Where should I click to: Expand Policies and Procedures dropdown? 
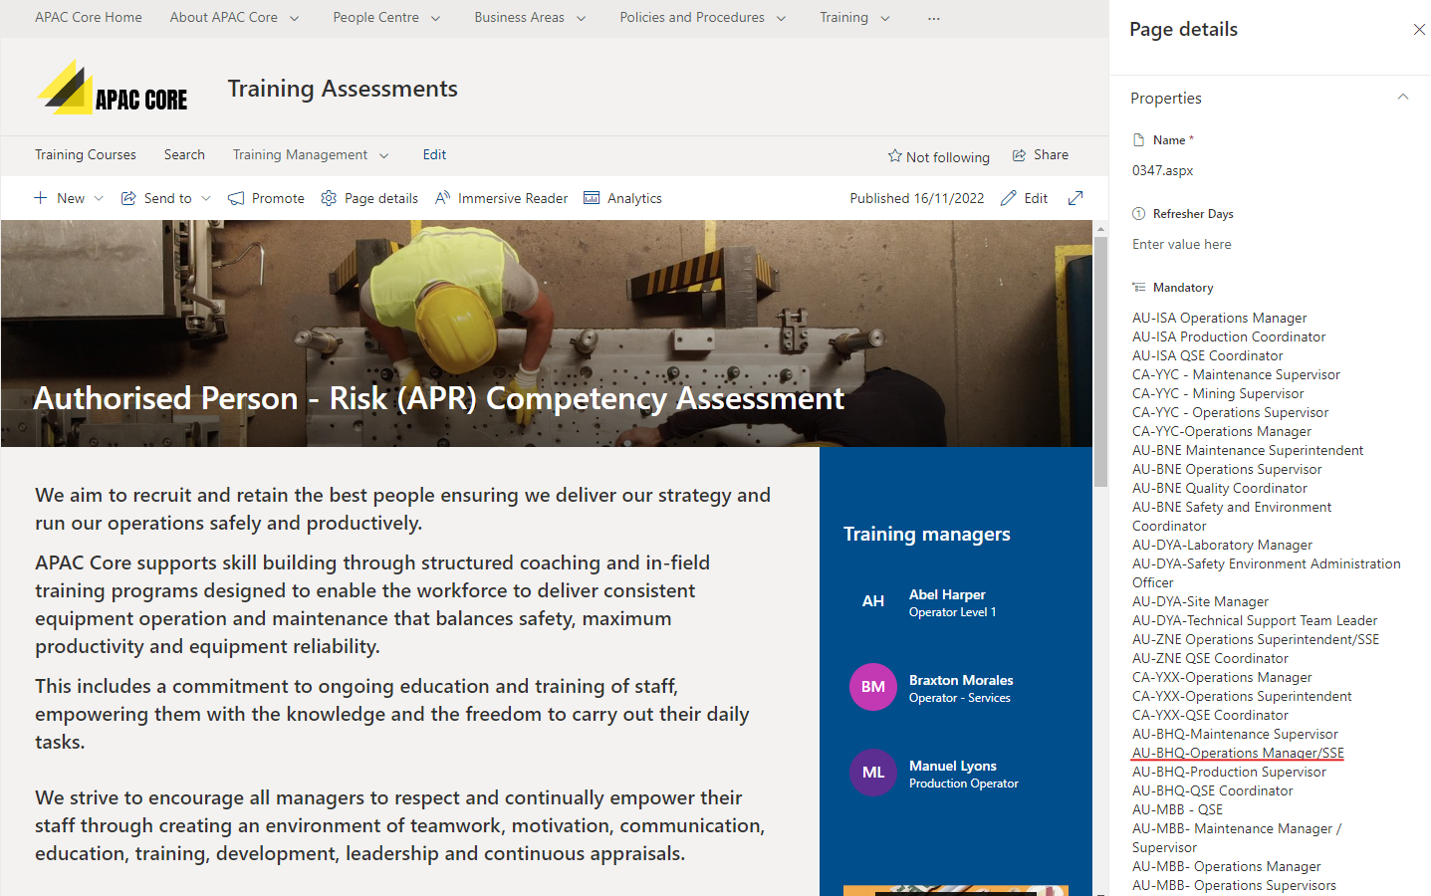781,18
